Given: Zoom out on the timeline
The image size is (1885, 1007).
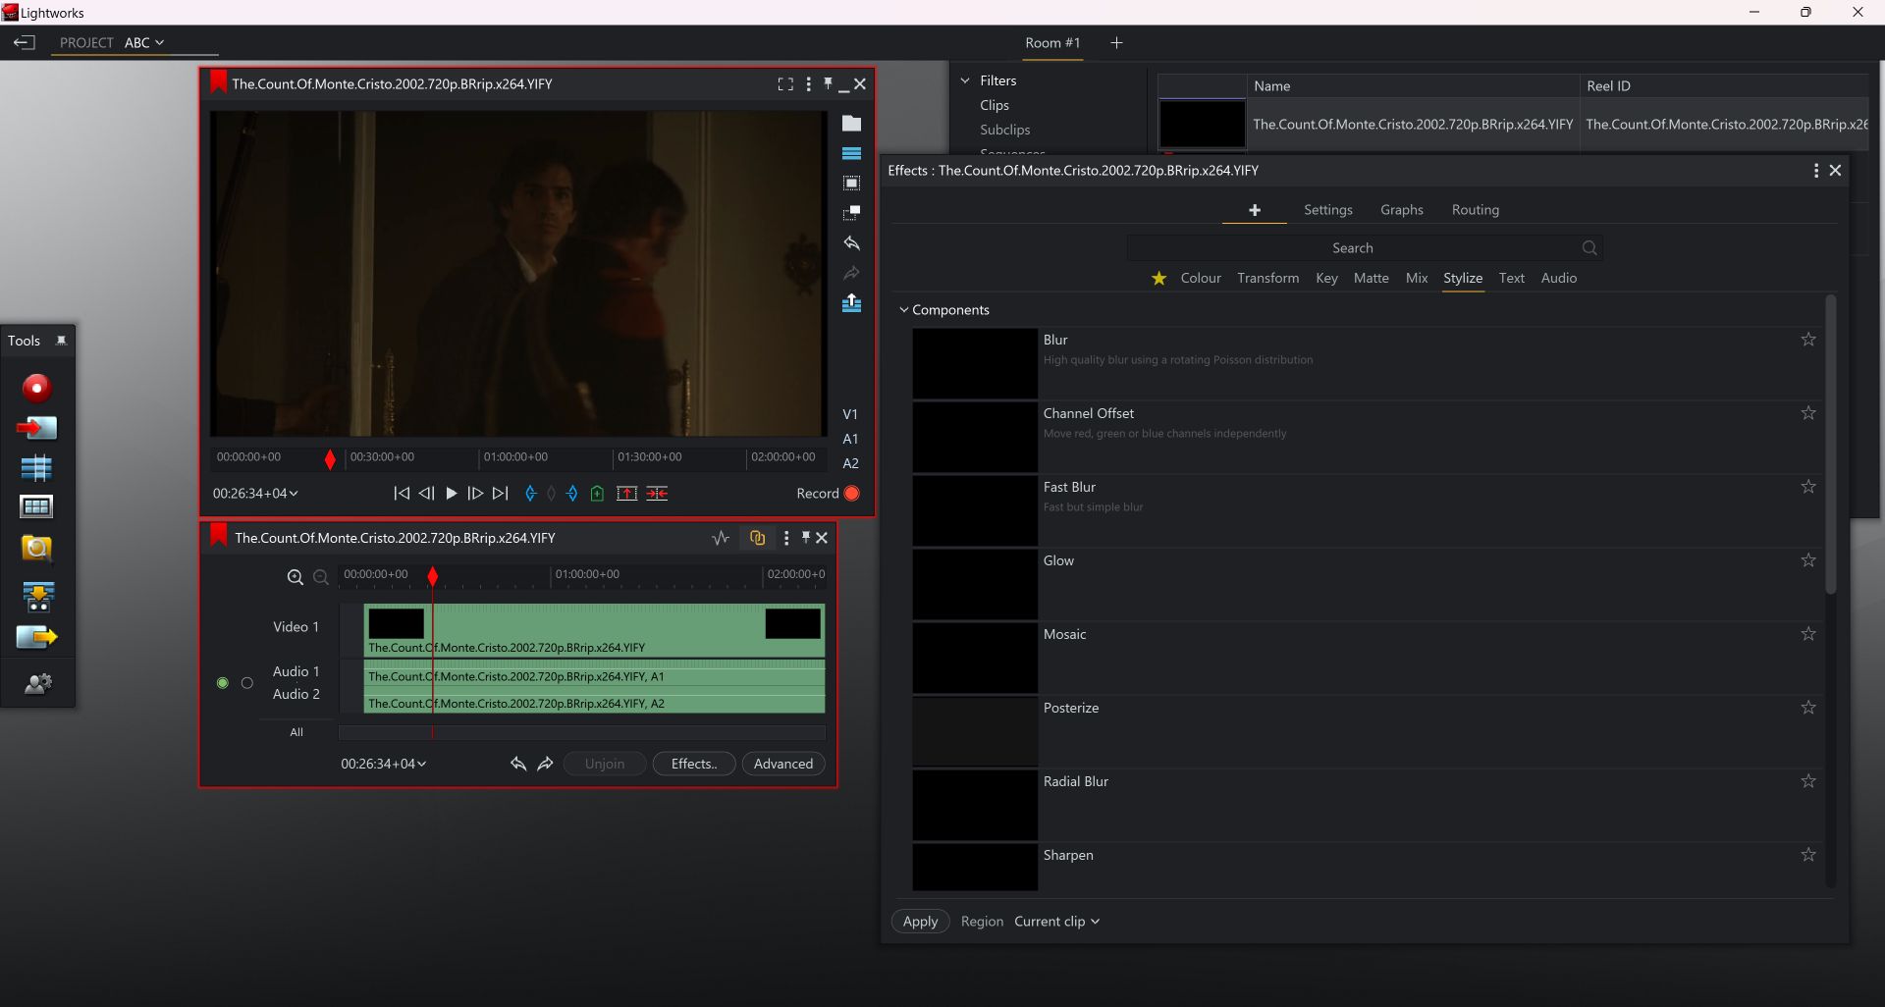Looking at the screenshot, I should (x=320, y=577).
